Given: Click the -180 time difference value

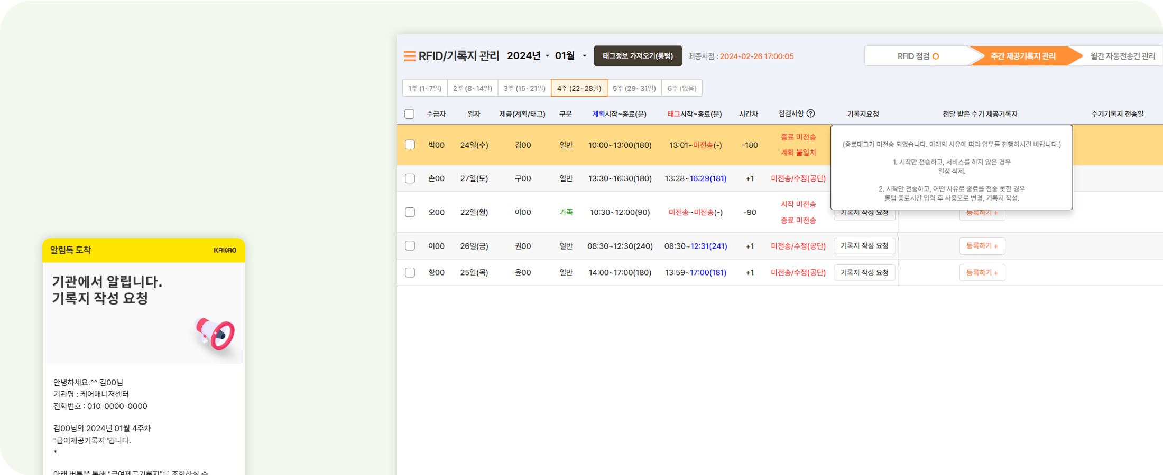Looking at the screenshot, I should point(750,145).
